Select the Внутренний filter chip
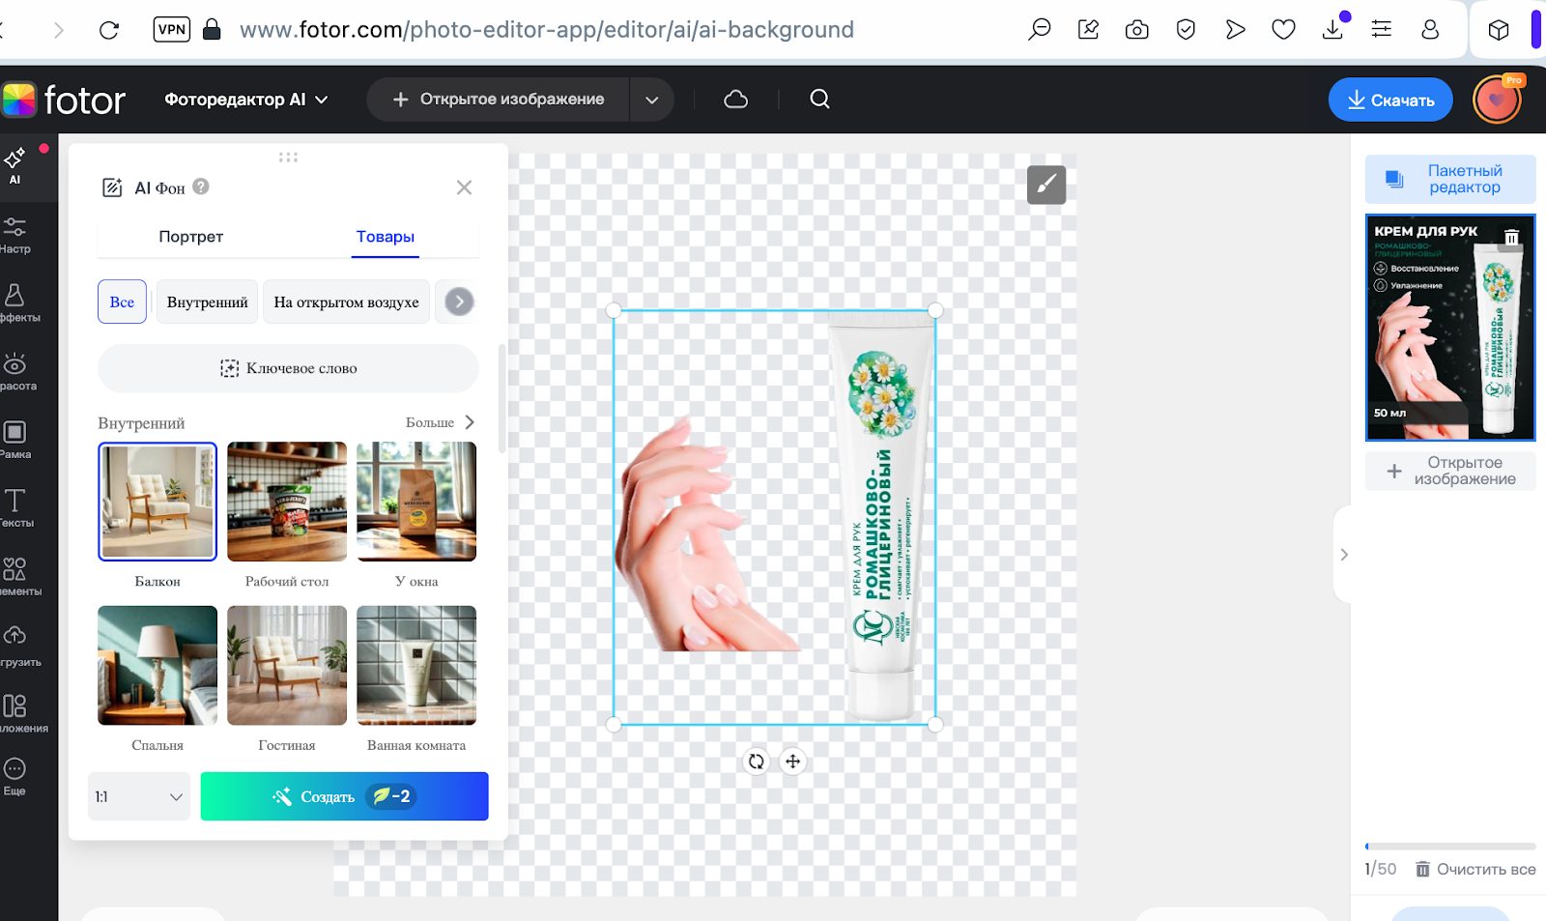Viewport: 1546px width, 921px height. coord(207,302)
